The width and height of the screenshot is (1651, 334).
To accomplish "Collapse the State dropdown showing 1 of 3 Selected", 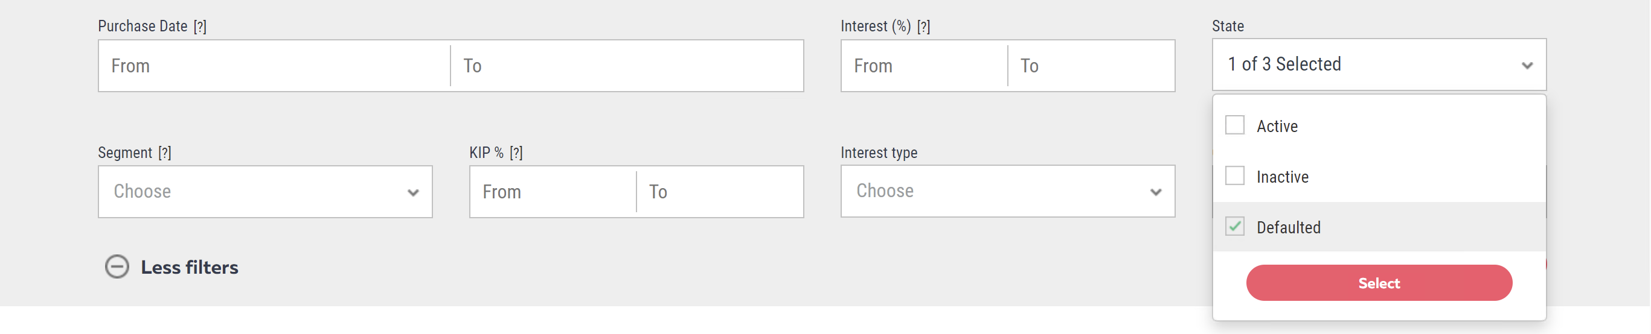I will [x=1378, y=65].
